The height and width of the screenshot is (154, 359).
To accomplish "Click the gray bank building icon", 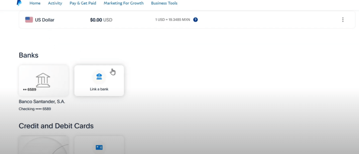I will (x=43, y=80).
